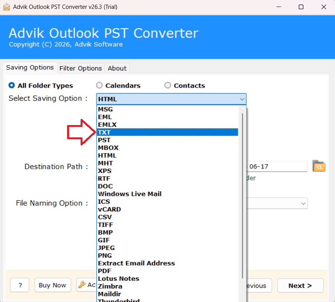Choose EMLX from the saving list

tap(168, 125)
